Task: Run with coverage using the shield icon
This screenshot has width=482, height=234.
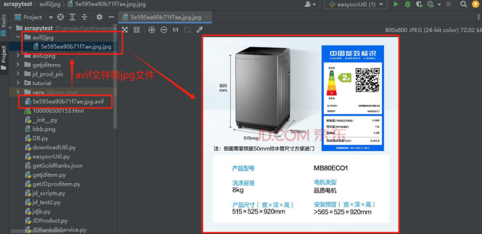Action: [x=419, y=4]
